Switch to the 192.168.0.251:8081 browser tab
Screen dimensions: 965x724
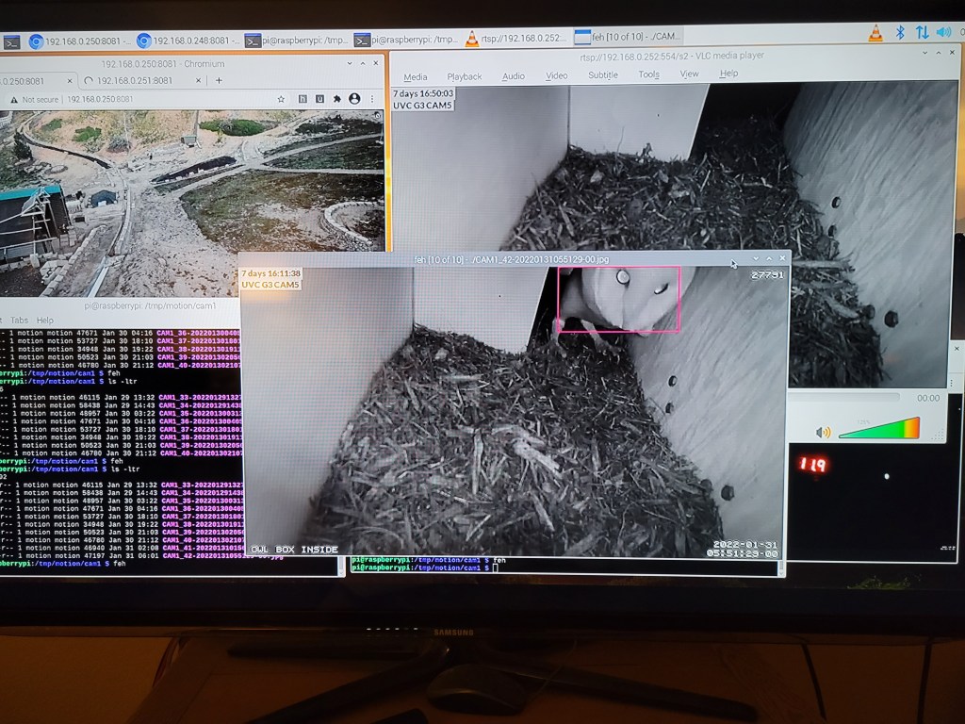click(x=139, y=81)
